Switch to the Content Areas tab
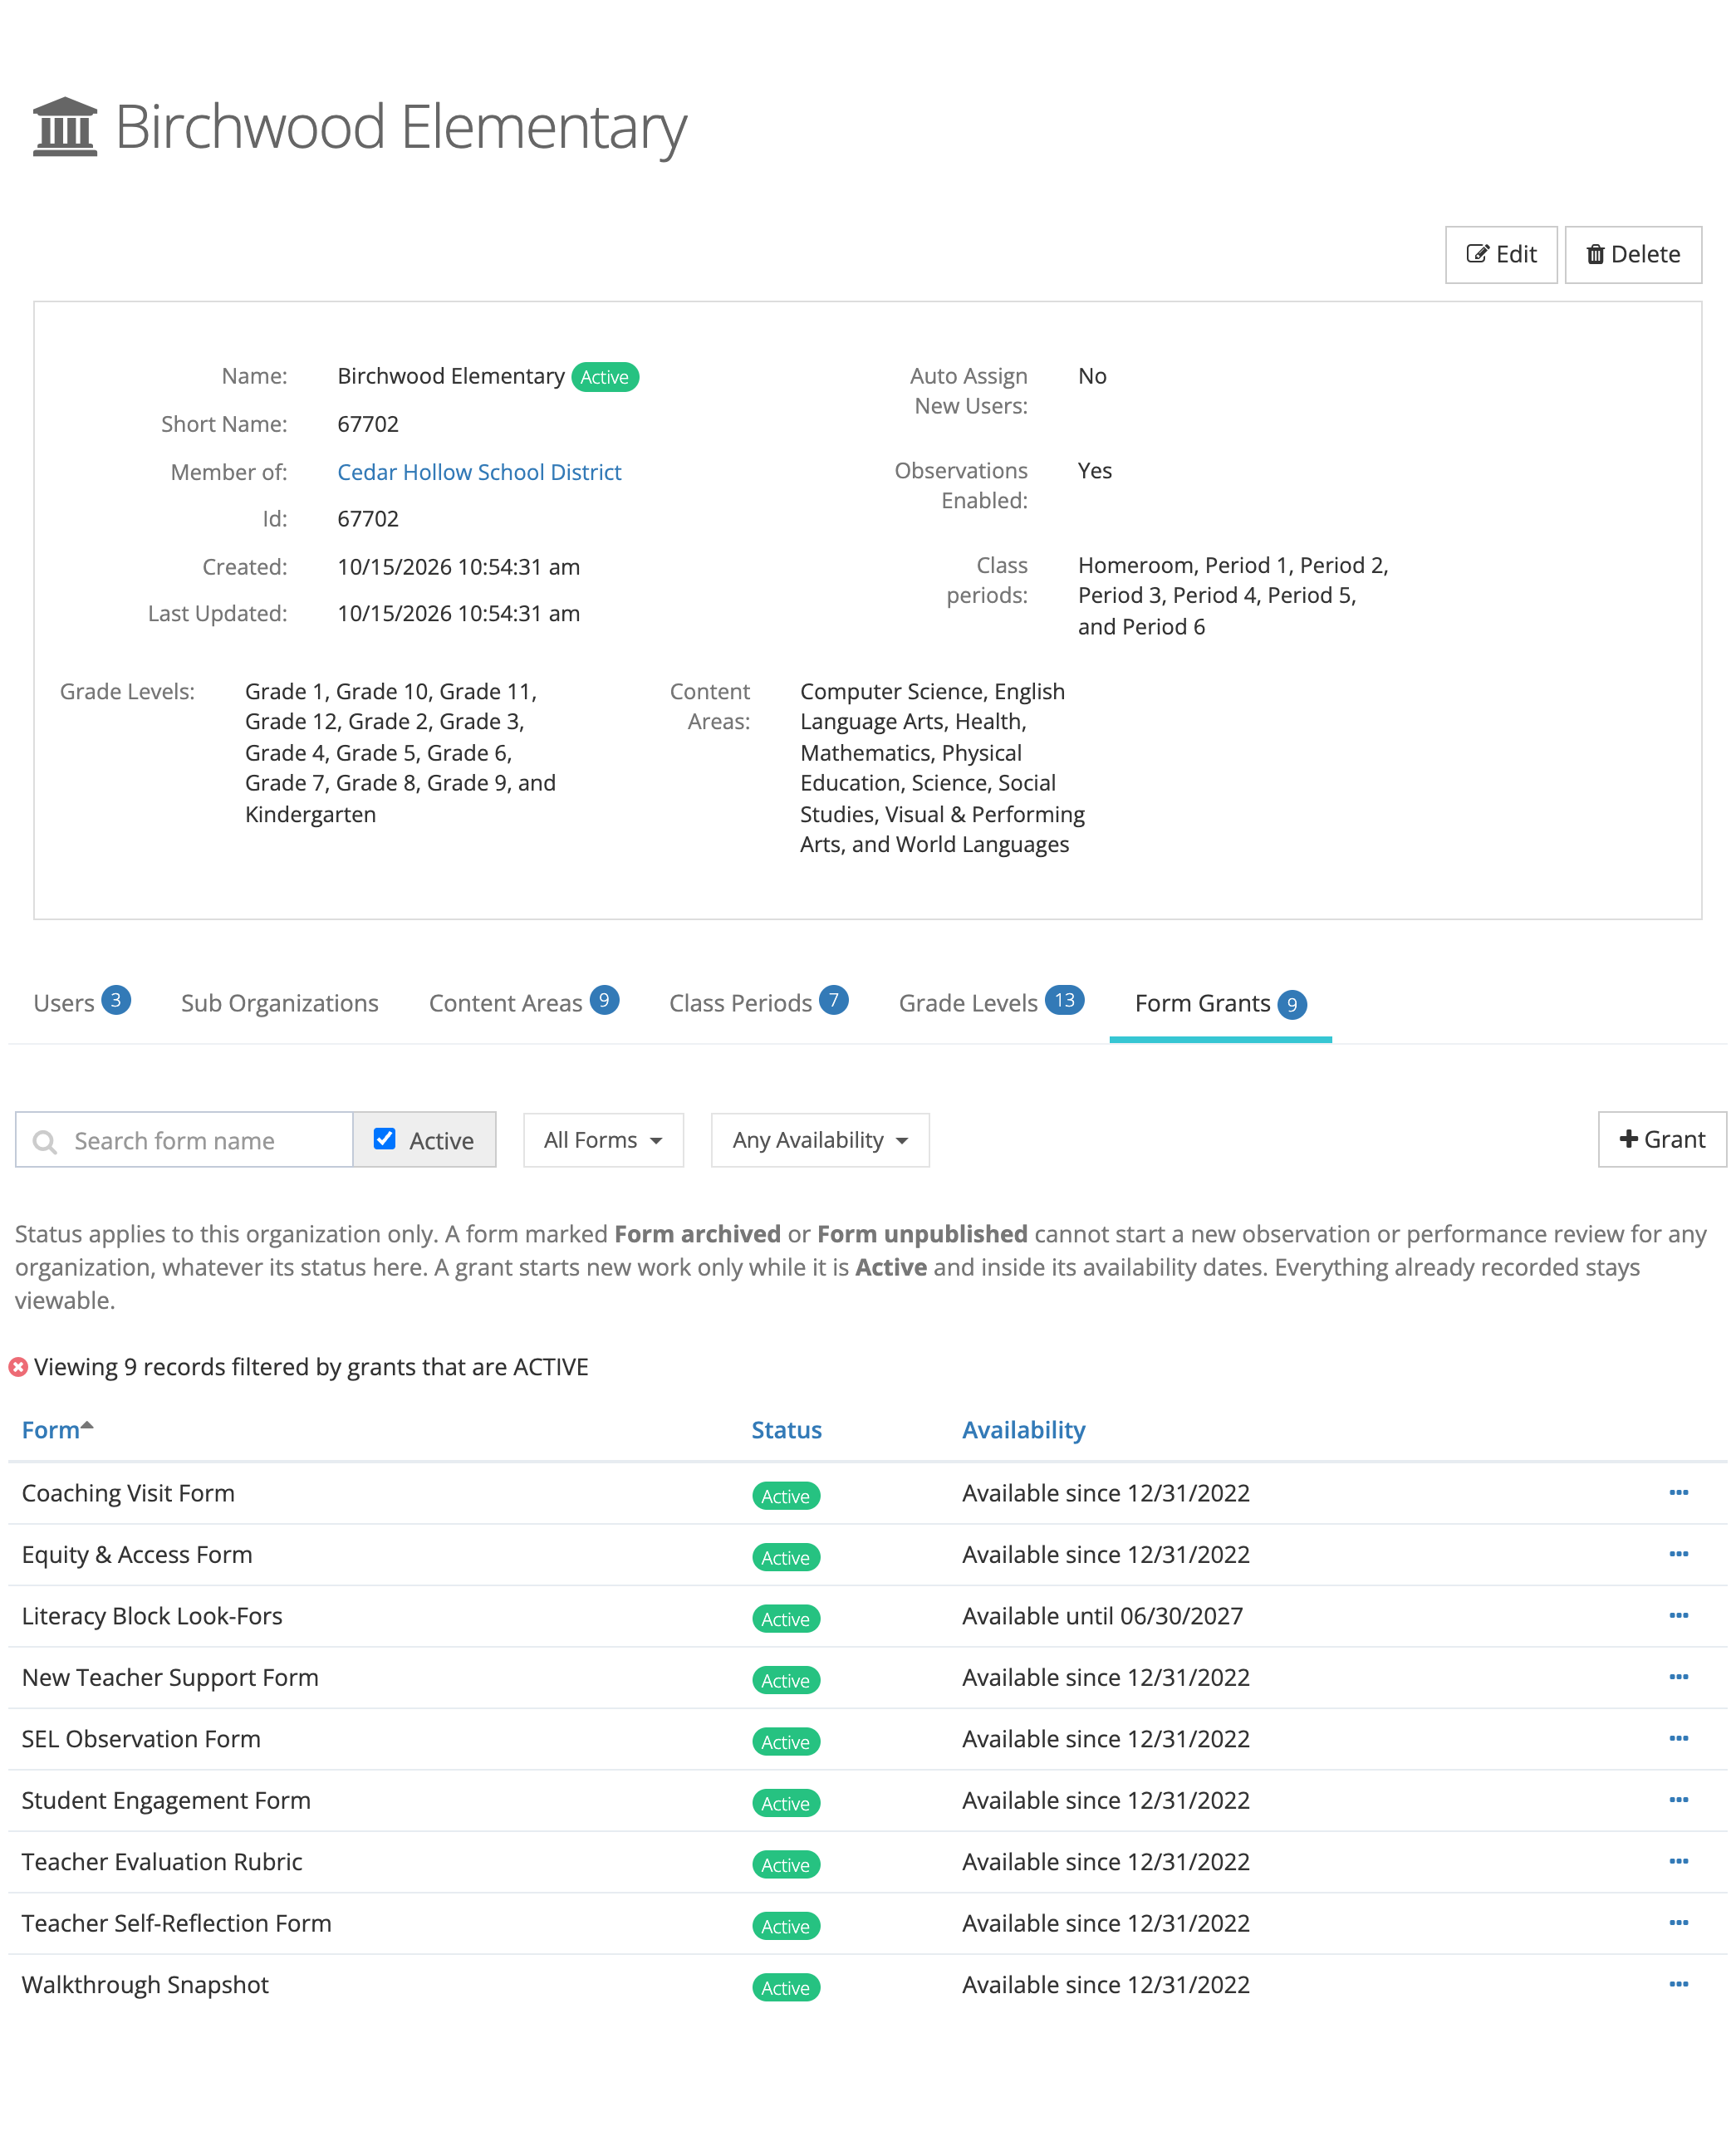This screenshot has height=2131, width=1736. 524,1003
